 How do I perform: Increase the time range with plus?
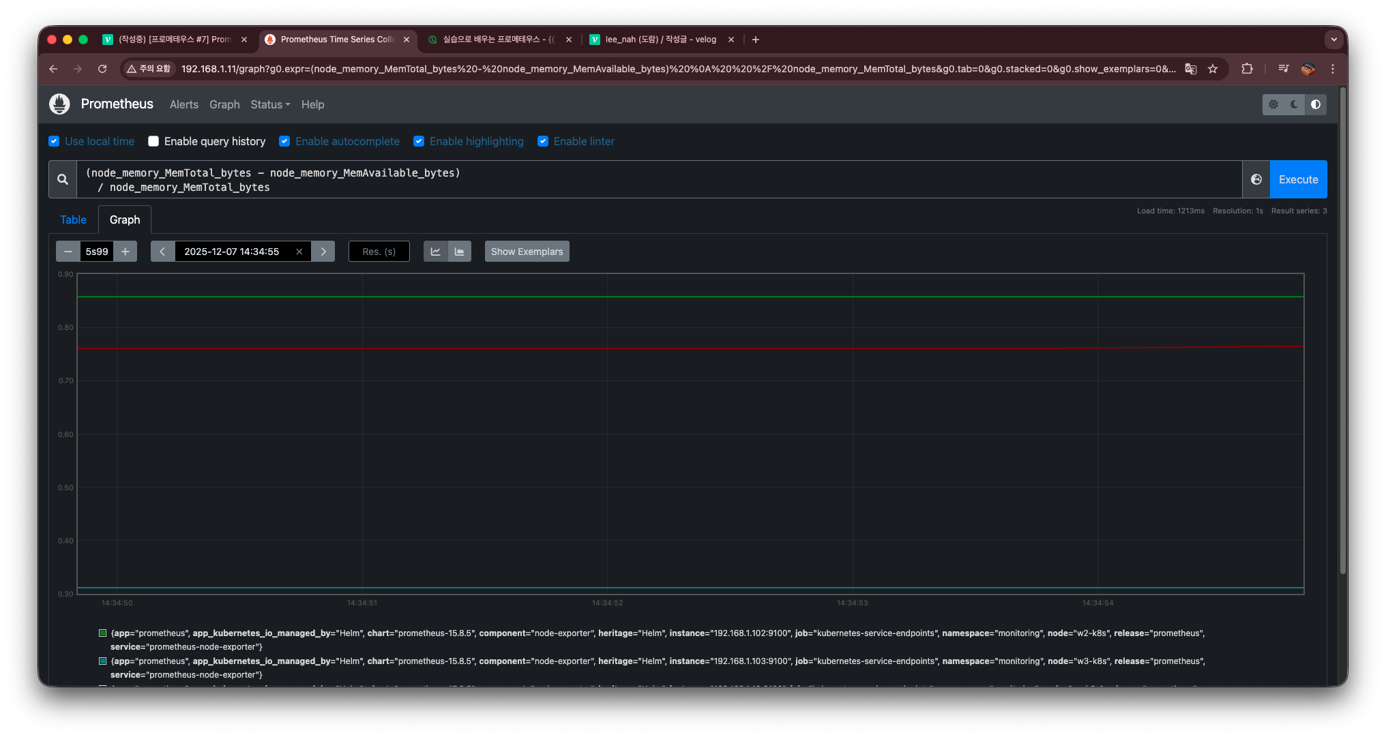point(126,252)
